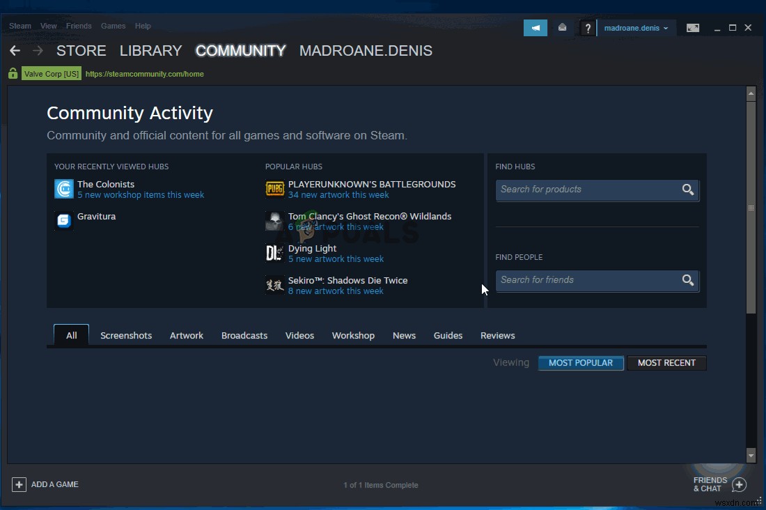
Task: Switch to the Screenshots tab
Action: click(x=126, y=335)
